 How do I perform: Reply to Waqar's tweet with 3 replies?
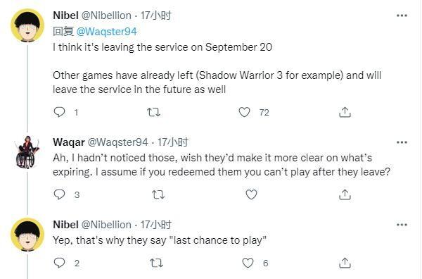coord(59,194)
